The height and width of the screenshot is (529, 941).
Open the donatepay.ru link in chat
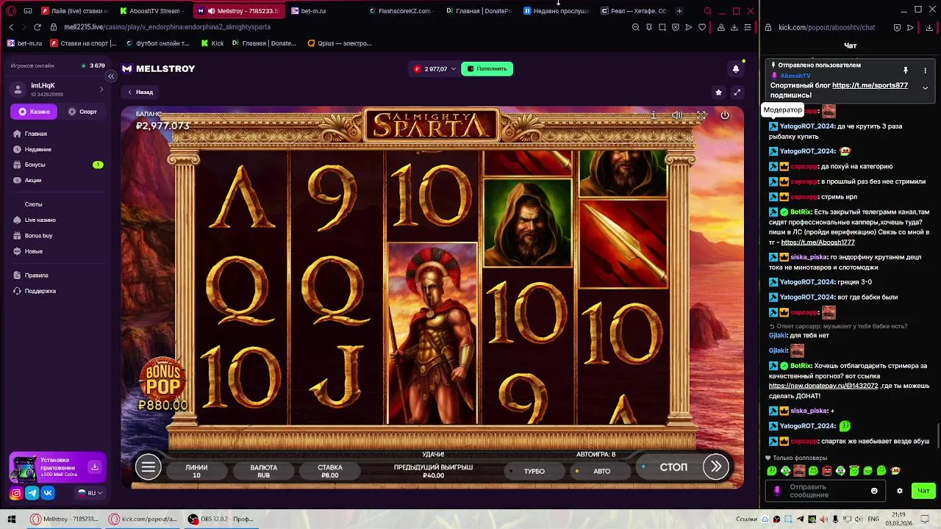point(823,386)
